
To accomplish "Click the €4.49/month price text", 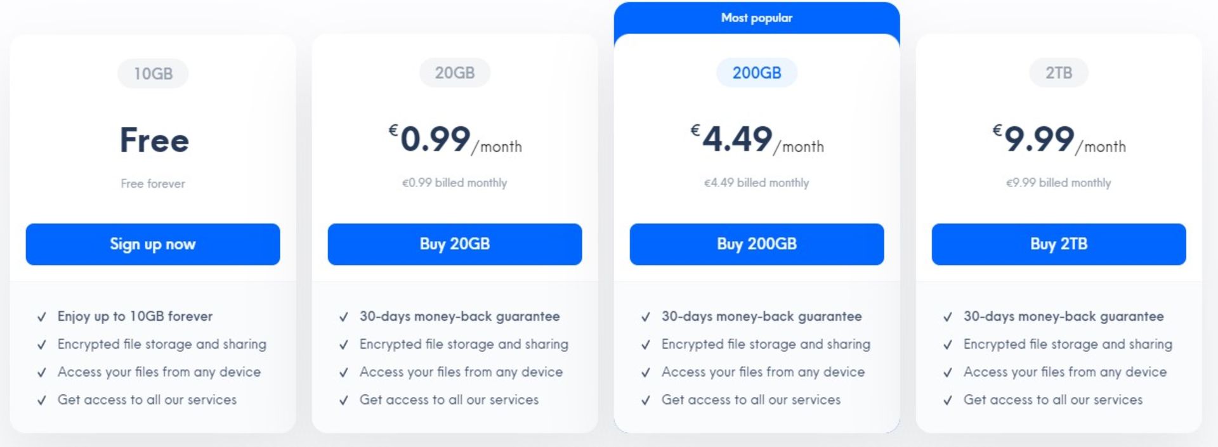I will [x=757, y=139].
